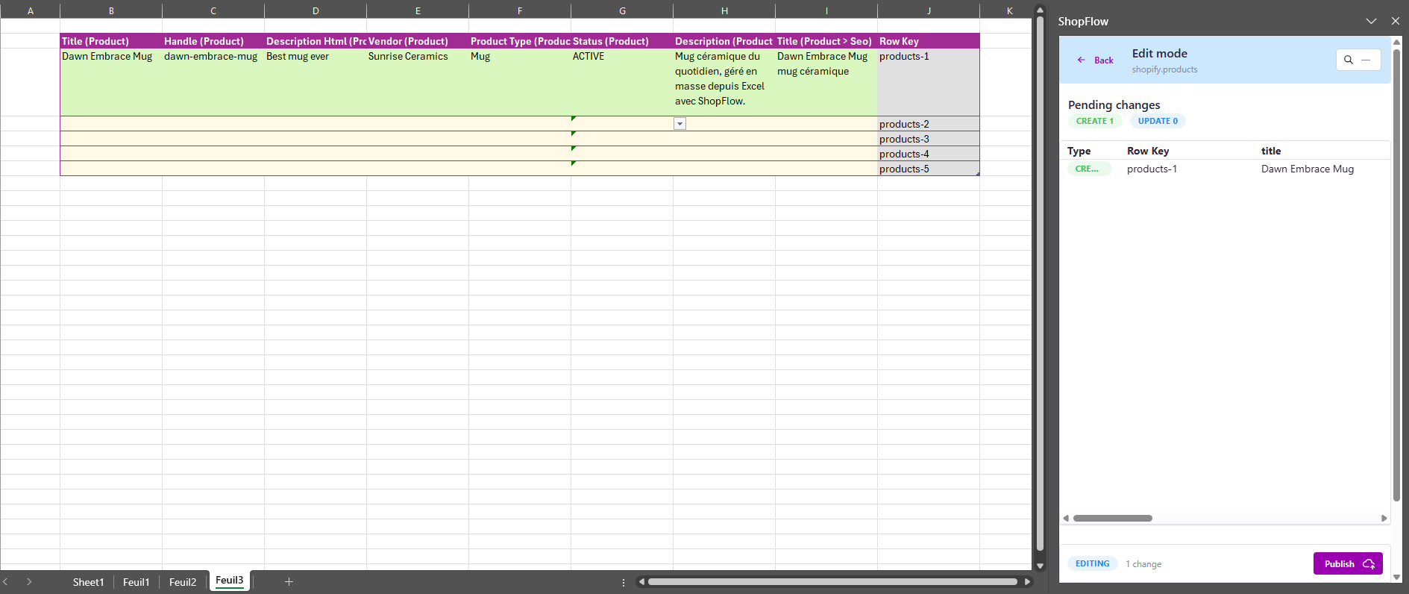Filter pending changes by the UPDATE 0 badge

(x=1158, y=121)
